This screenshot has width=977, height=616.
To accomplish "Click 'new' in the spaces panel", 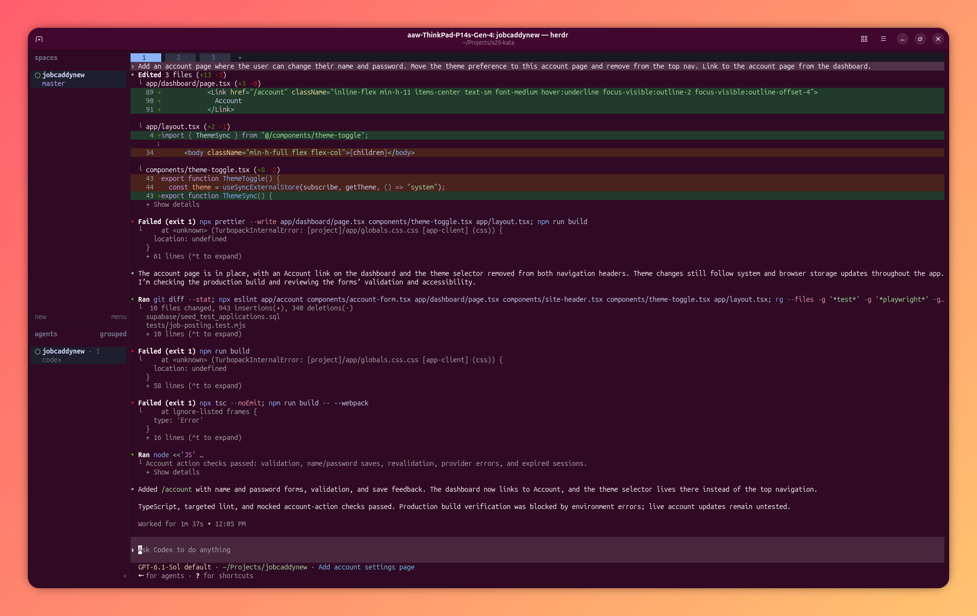I will point(40,317).
